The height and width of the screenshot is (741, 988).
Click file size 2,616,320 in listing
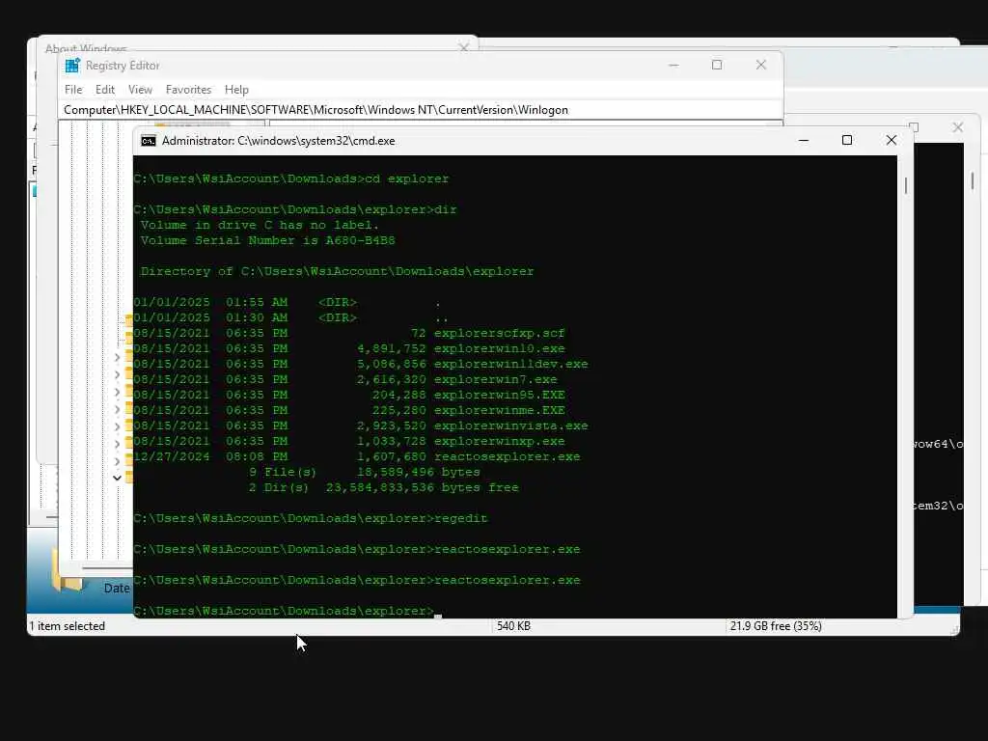(392, 380)
